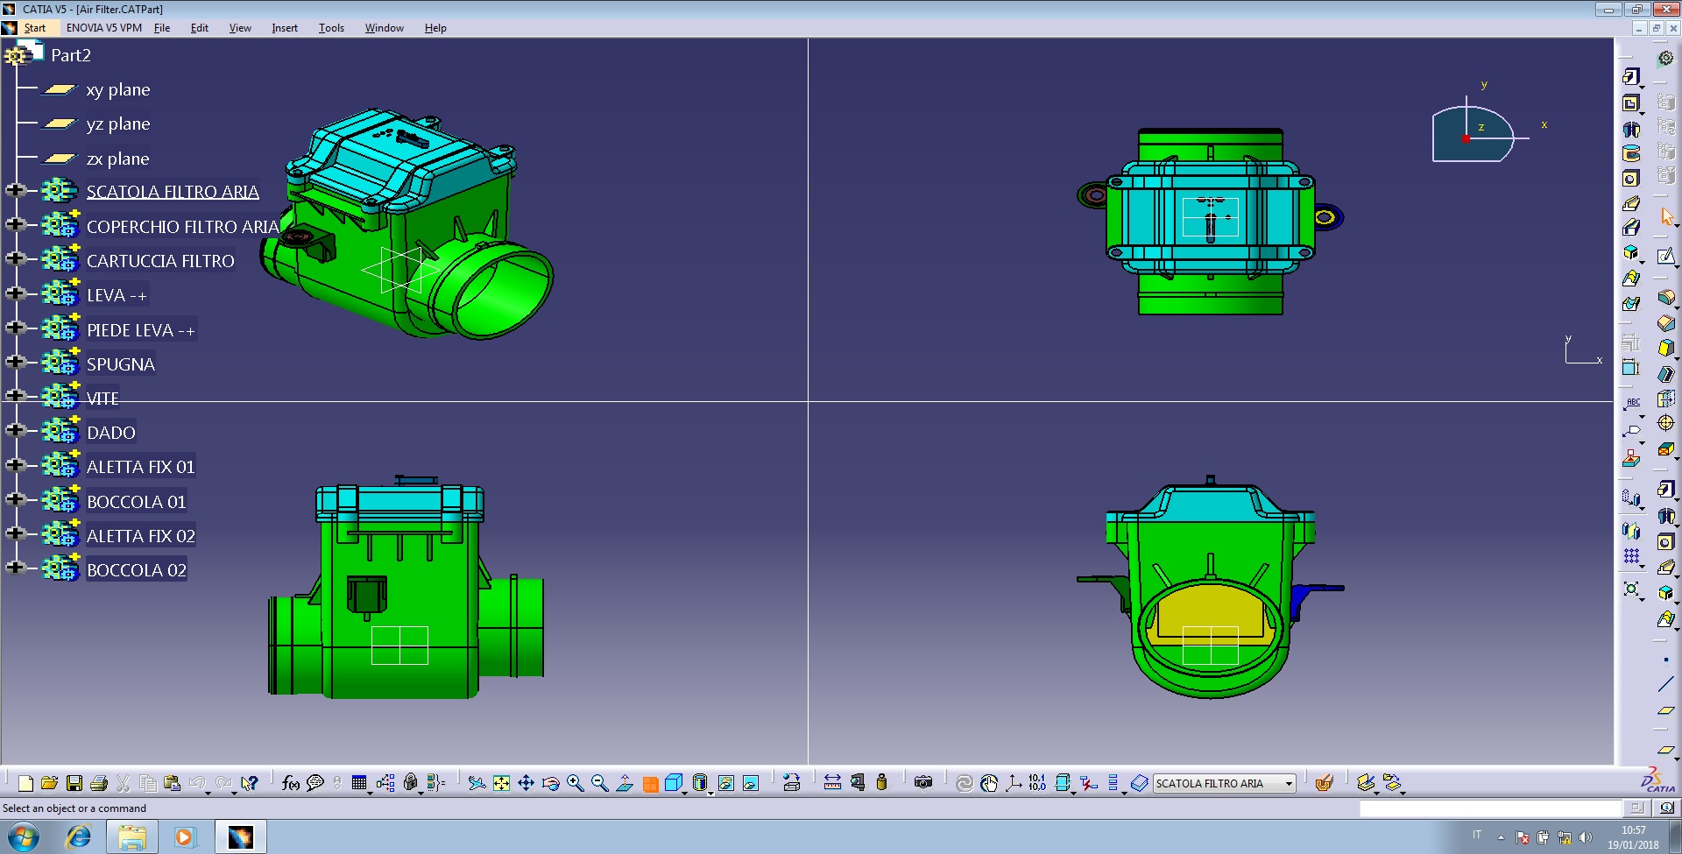Click the Print icon
Viewport: 1682px width, 854px height.
click(99, 783)
